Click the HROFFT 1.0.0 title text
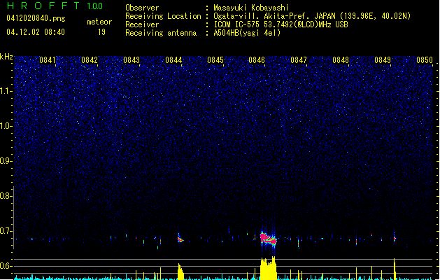The height and width of the screenshot is (280, 440). pyautogui.click(x=55, y=6)
